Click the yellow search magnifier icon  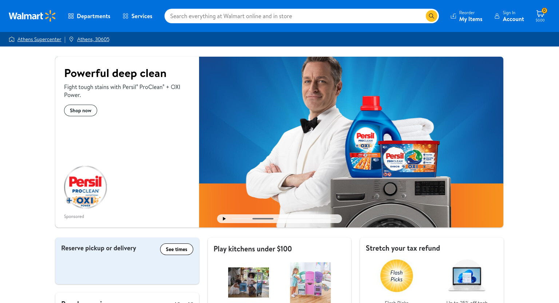431,16
